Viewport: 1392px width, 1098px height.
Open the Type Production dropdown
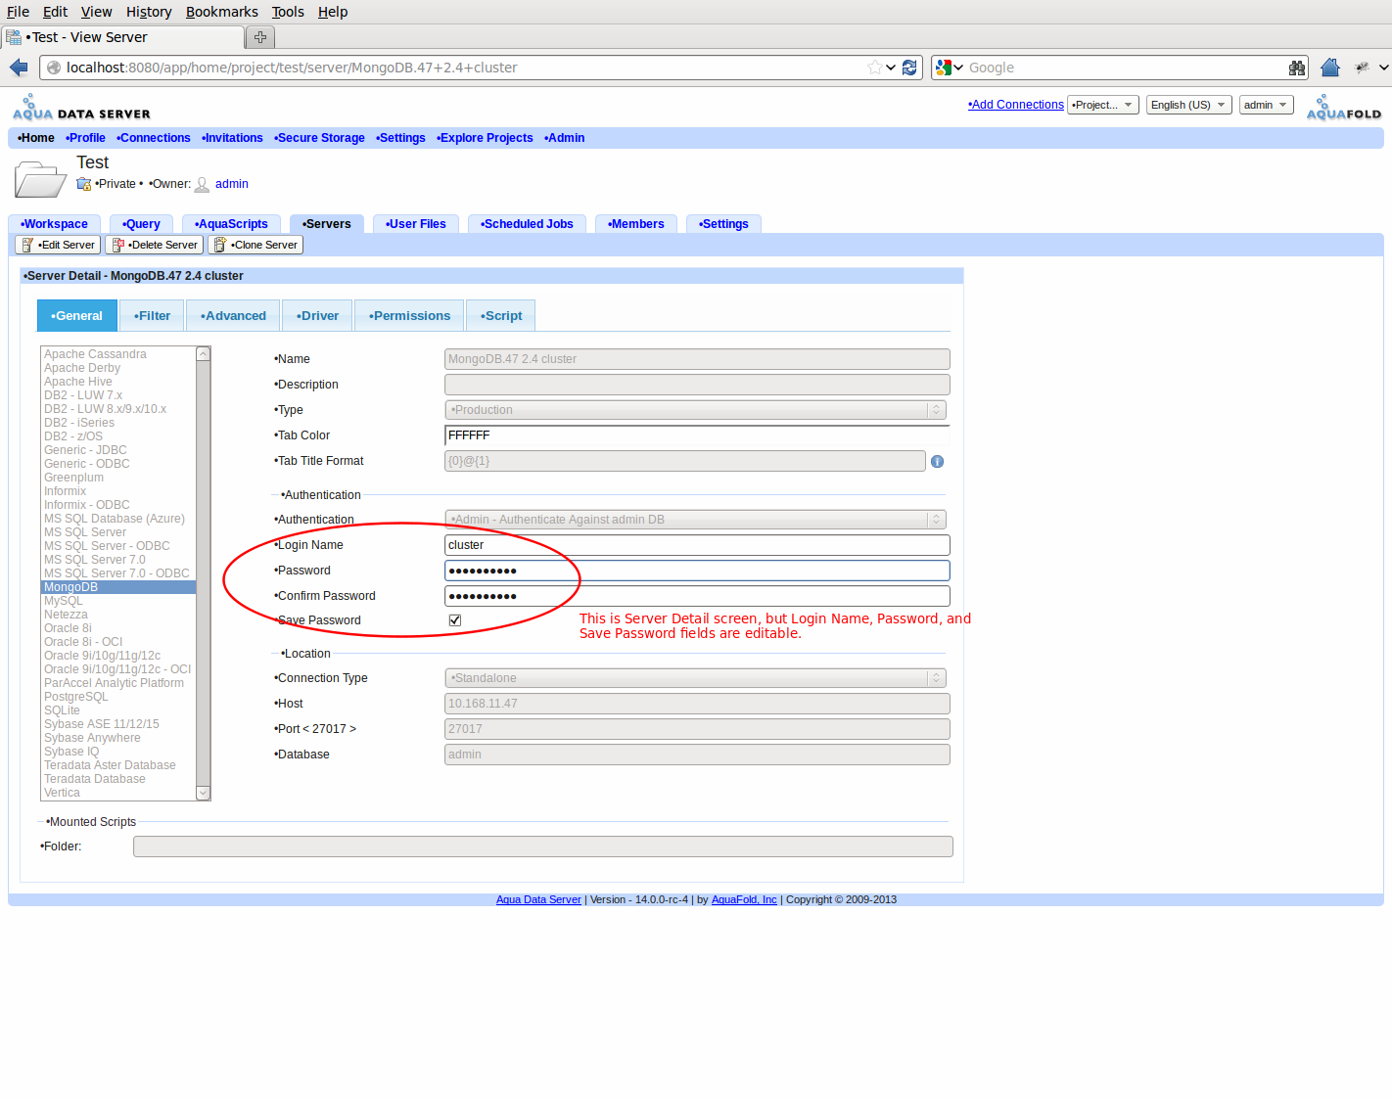pyautogui.click(x=696, y=410)
